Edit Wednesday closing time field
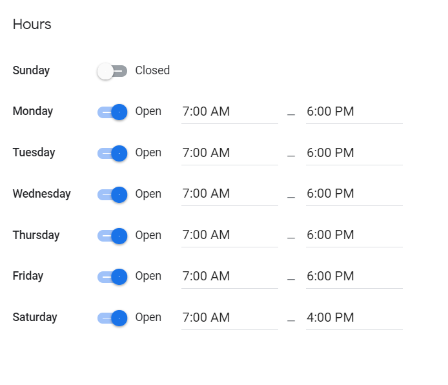 [x=354, y=194]
